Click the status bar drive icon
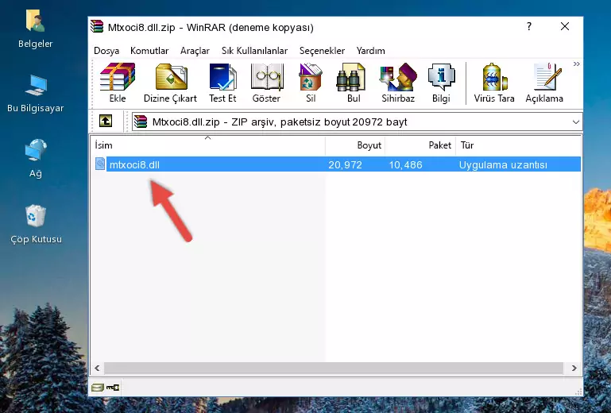Screen dimensions: 611x413 pyautogui.click(x=98, y=388)
